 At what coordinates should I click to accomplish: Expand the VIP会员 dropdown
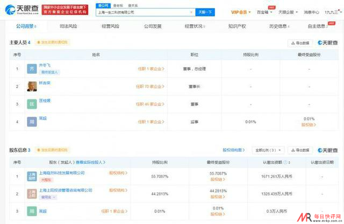(x=241, y=12)
